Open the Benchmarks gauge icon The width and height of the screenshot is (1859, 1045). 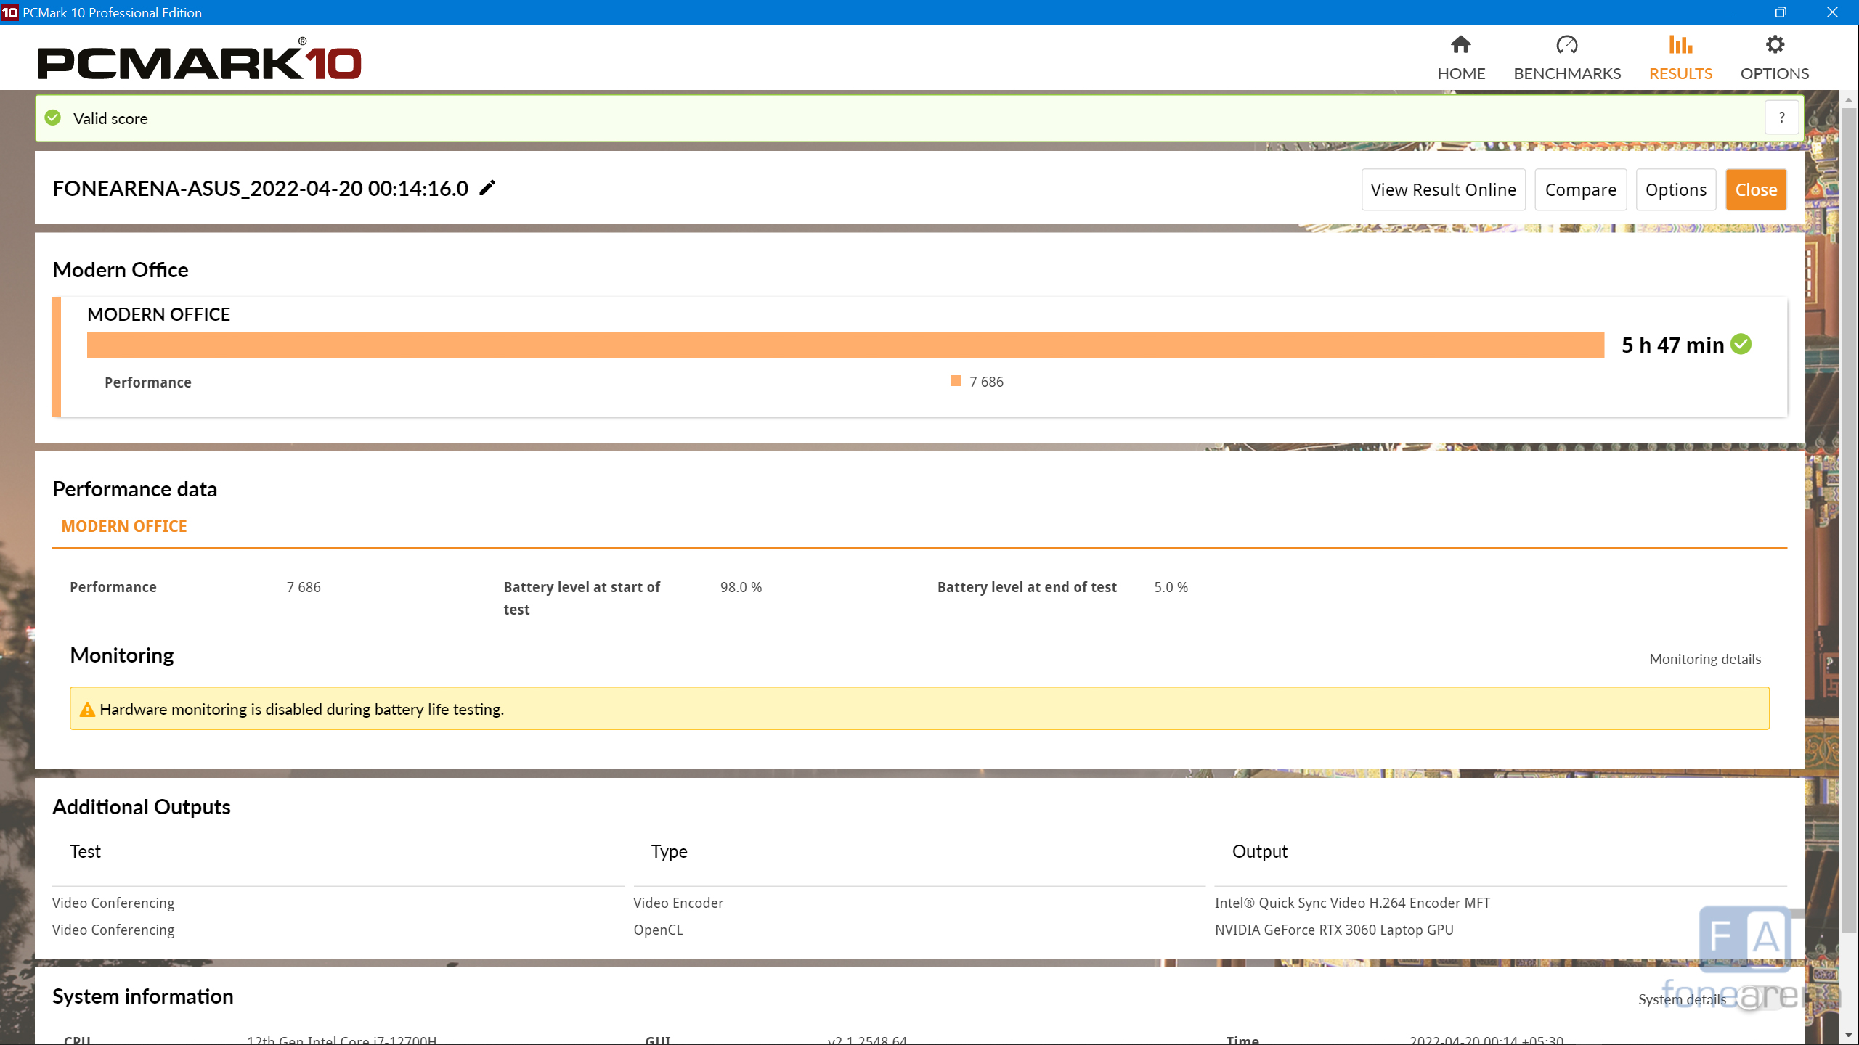click(x=1566, y=45)
